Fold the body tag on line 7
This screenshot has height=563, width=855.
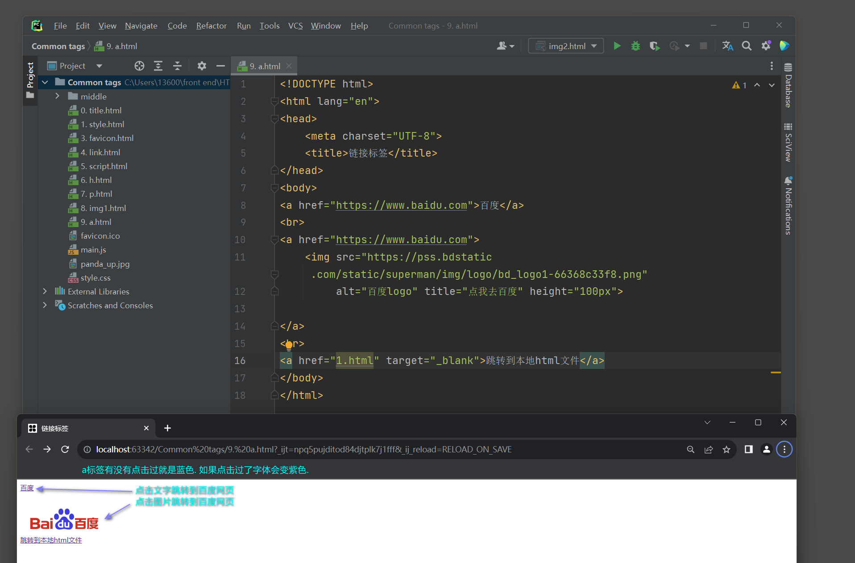click(274, 188)
